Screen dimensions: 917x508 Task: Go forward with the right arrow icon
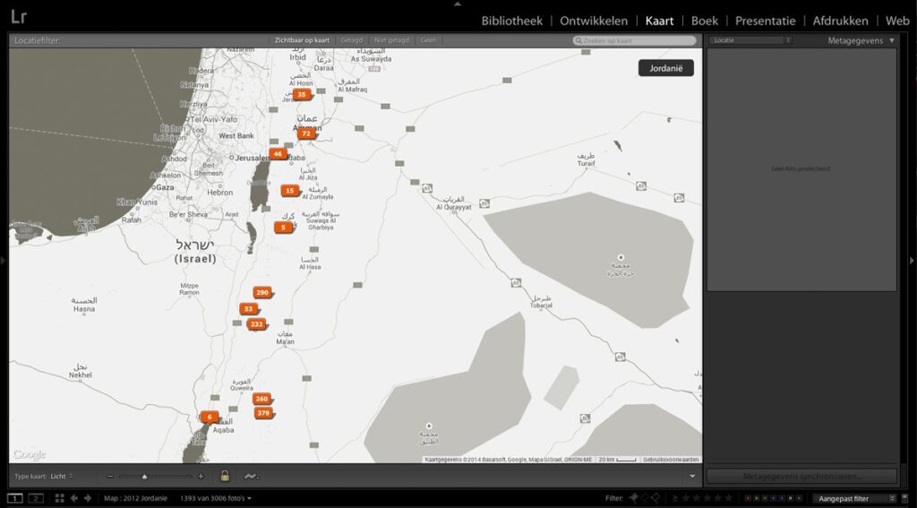pos(87,498)
